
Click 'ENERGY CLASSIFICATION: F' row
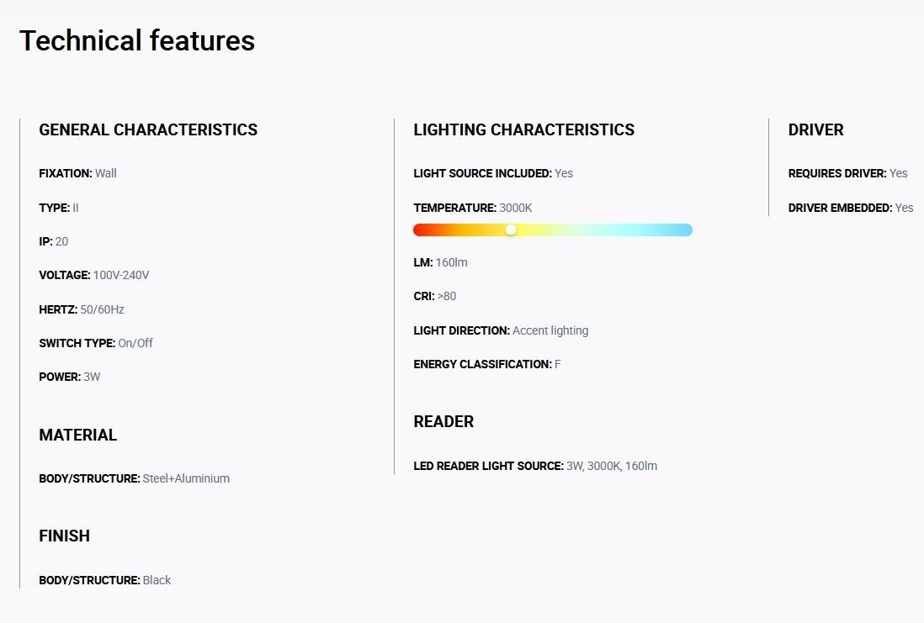[487, 364]
